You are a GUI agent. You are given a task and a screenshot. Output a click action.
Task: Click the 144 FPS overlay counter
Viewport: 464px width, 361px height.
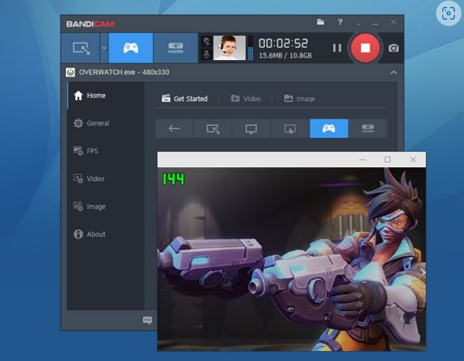174,179
